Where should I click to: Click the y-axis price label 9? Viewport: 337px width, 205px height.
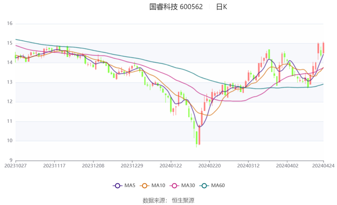click(11, 160)
